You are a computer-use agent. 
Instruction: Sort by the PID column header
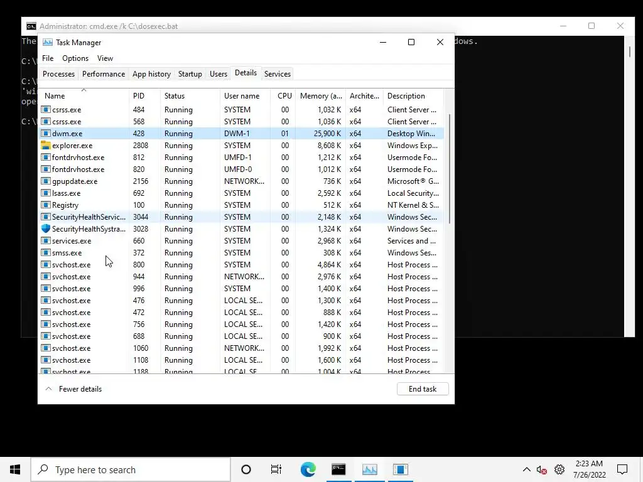(x=144, y=96)
